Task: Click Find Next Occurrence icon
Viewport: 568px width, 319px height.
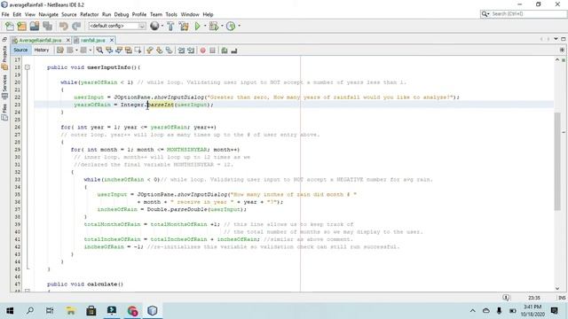Action: (119, 51)
